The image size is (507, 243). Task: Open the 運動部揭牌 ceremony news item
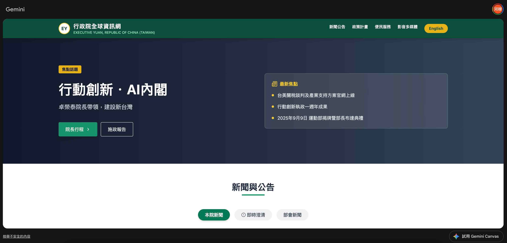point(320,118)
